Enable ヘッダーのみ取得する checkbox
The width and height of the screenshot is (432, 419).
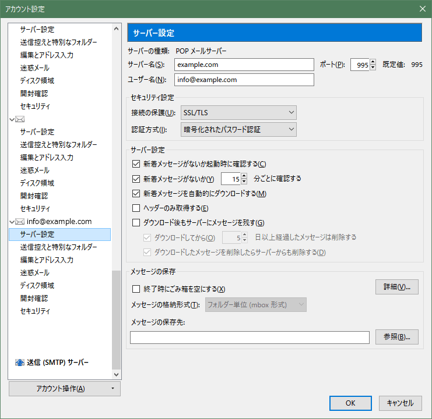[x=136, y=208]
